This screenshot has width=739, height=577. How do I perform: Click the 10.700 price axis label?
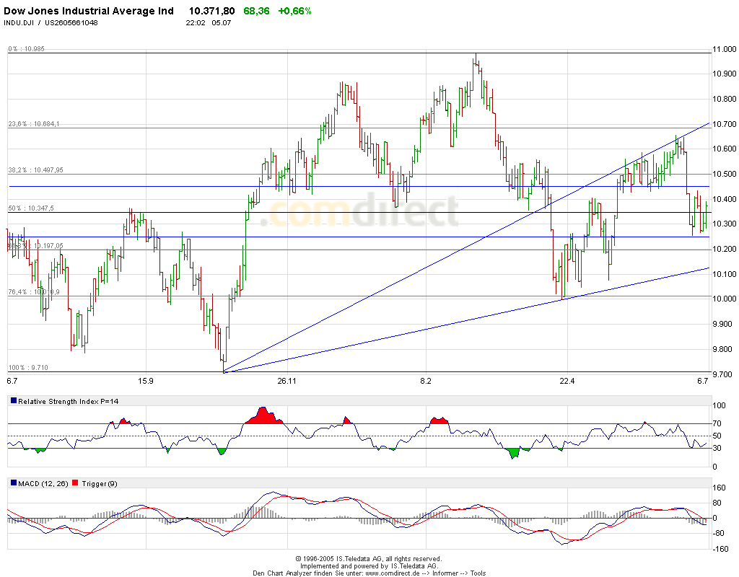coord(724,124)
